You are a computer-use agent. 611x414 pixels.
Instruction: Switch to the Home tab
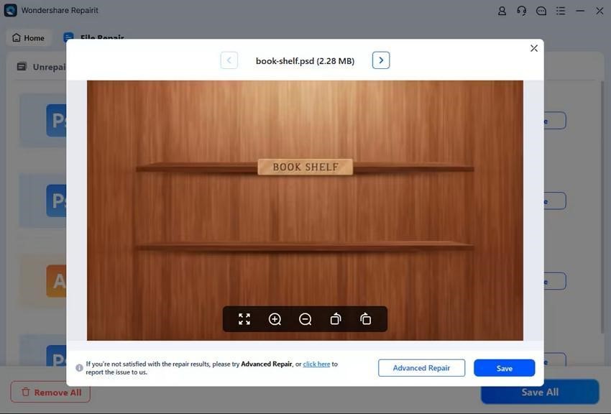[28, 37]
